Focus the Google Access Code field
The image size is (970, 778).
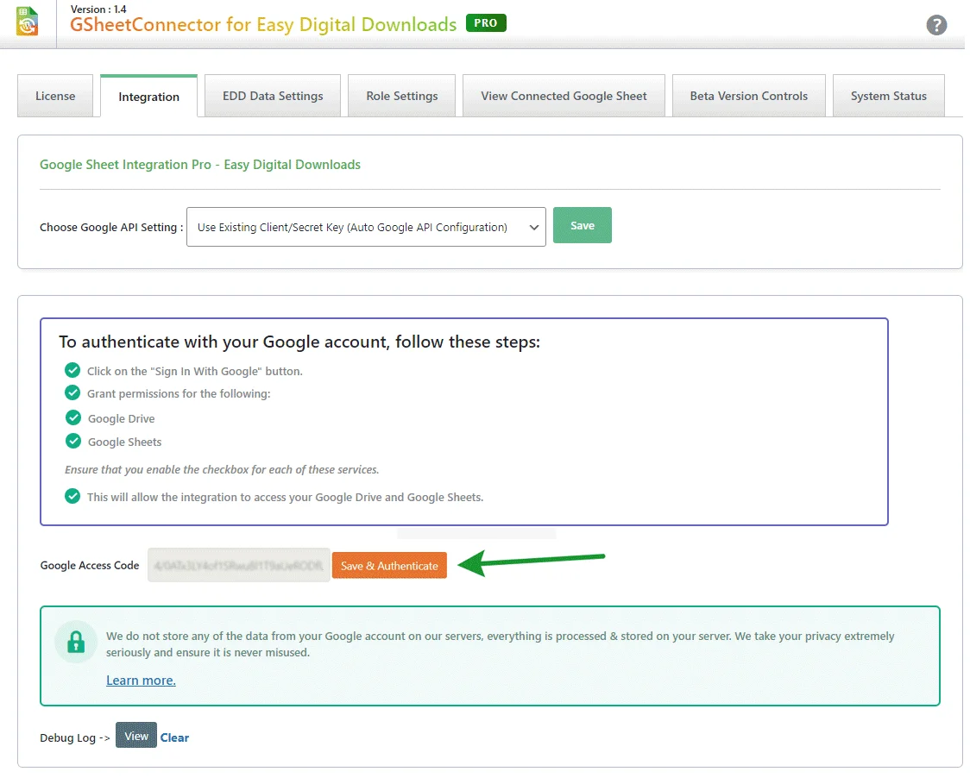(x=239, y=565)
